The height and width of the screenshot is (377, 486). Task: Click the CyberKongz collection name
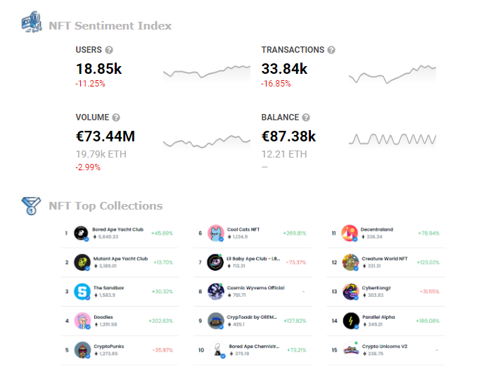tap(376, 288)
